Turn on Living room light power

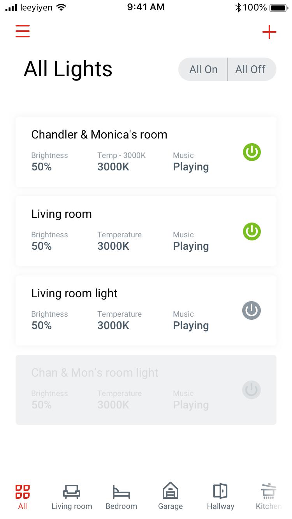(x=252, y=310)
